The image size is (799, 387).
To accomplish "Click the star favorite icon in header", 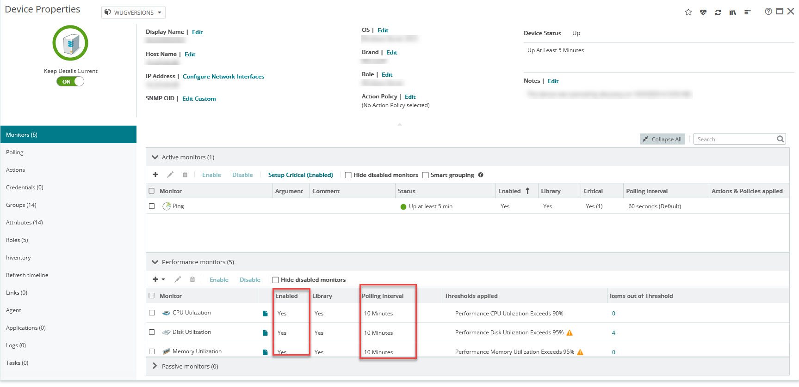I will (x=688, y=12).
